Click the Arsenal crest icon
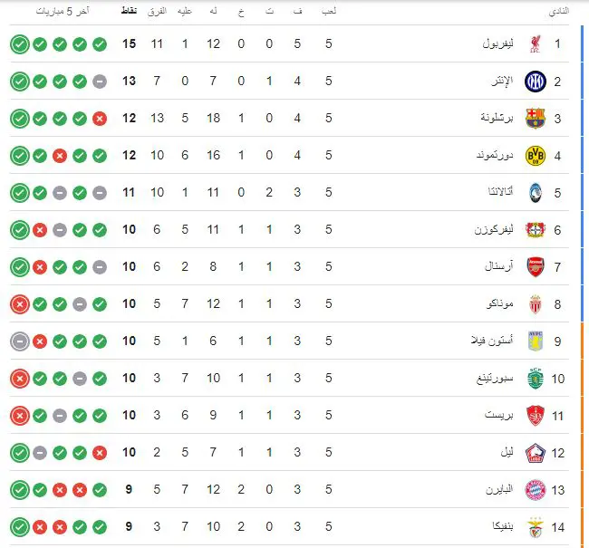 click(536, 267)
